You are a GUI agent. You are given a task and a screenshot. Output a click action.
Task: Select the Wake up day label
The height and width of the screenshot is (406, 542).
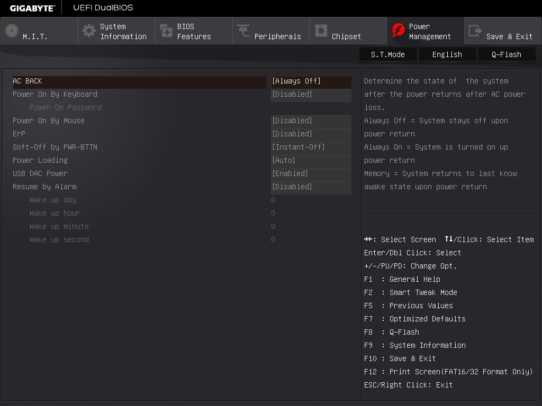click(52, 200)
